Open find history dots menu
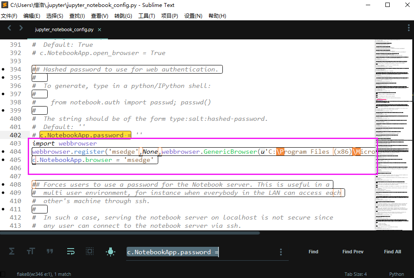Screen dimensions: 414x278 (x=281, y=252)
